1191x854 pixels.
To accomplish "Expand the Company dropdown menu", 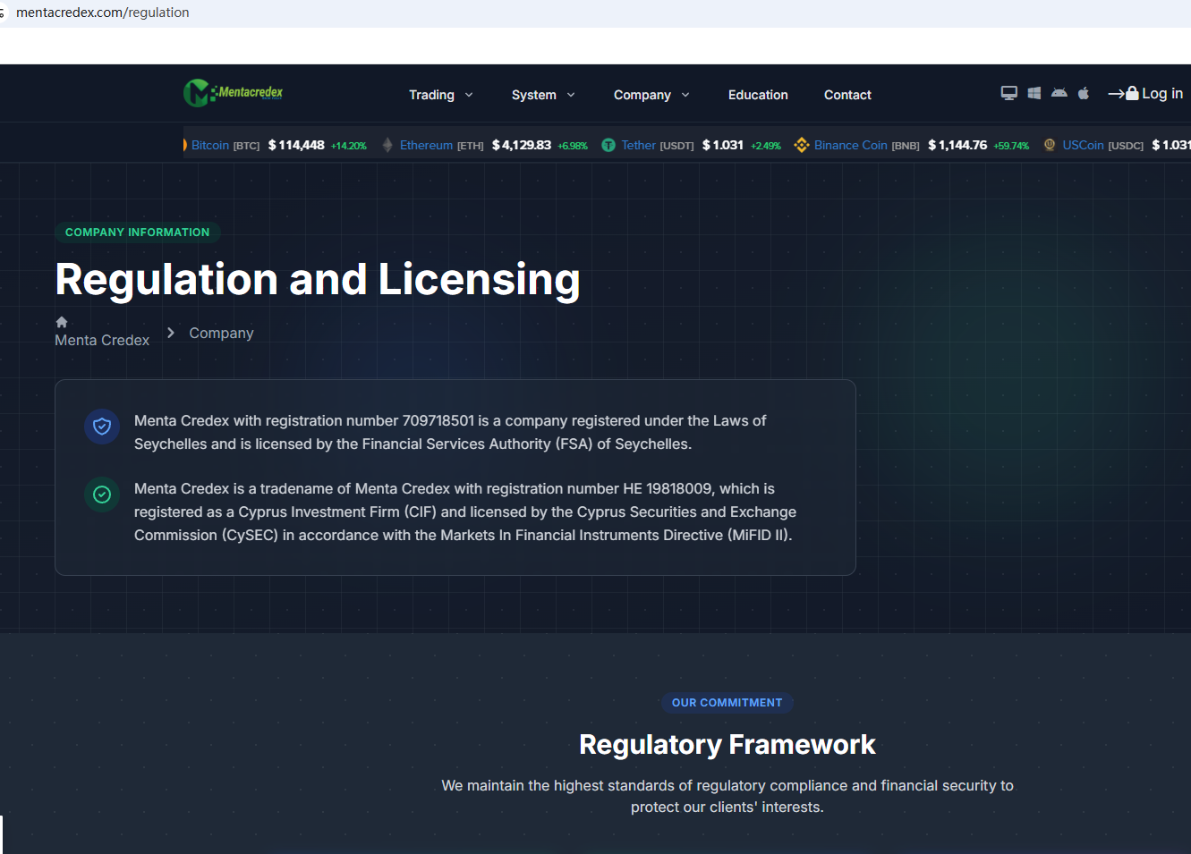I will click(651, 95).
